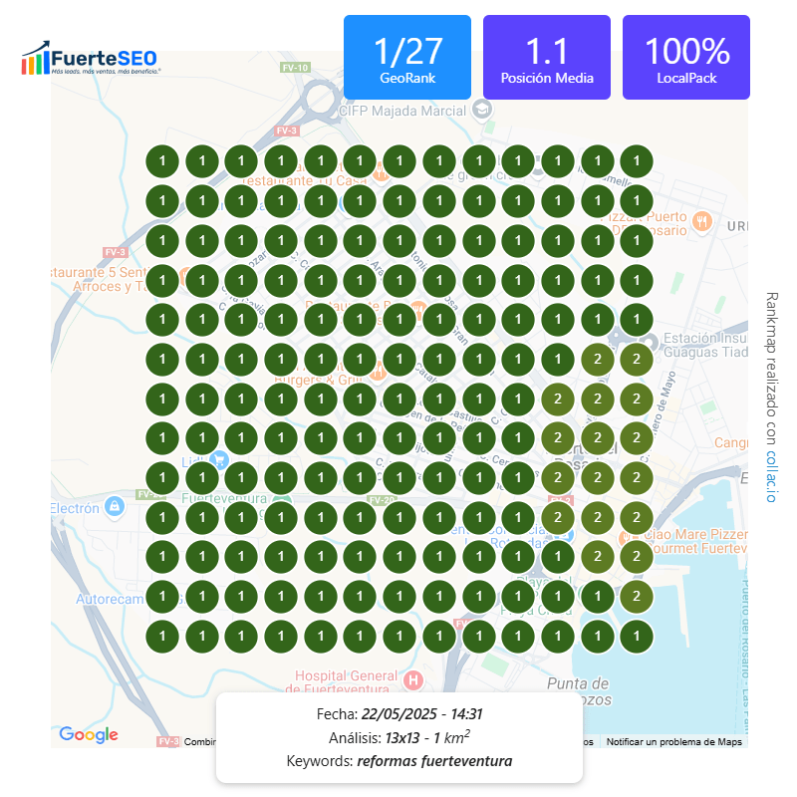The height and width of the screenshot is (797, 797).
Task: Click the FuerteSEO logo
Action: tap(91, 59)
